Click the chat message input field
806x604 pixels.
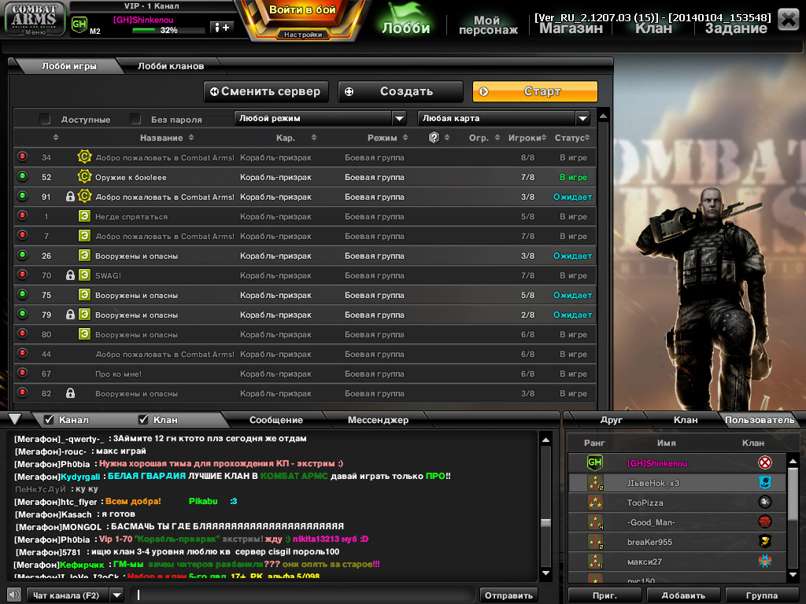303,595
